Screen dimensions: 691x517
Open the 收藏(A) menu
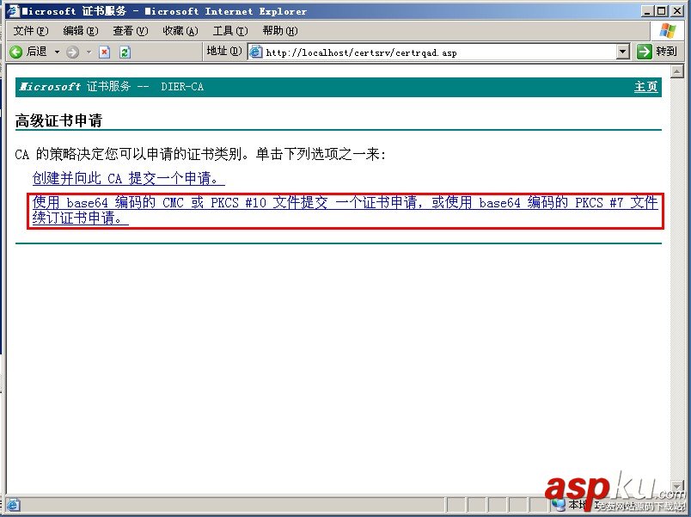(180, 31)
